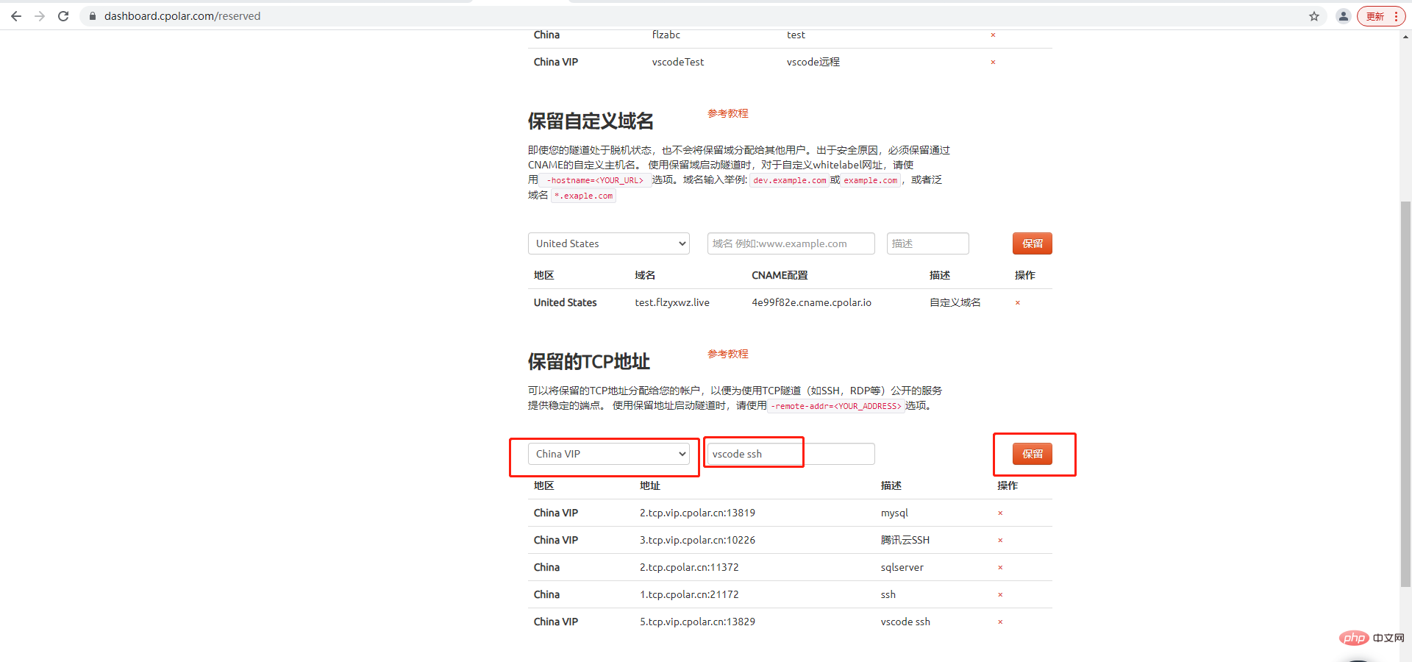Click the padlock site info icon

(93, 16)
